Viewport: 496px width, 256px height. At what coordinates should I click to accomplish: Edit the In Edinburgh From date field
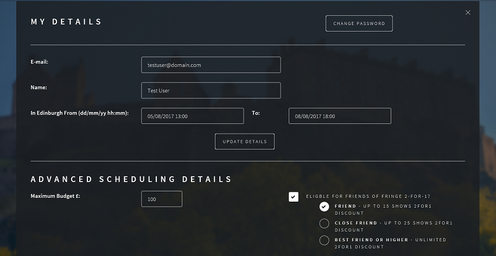coord(192,116)
